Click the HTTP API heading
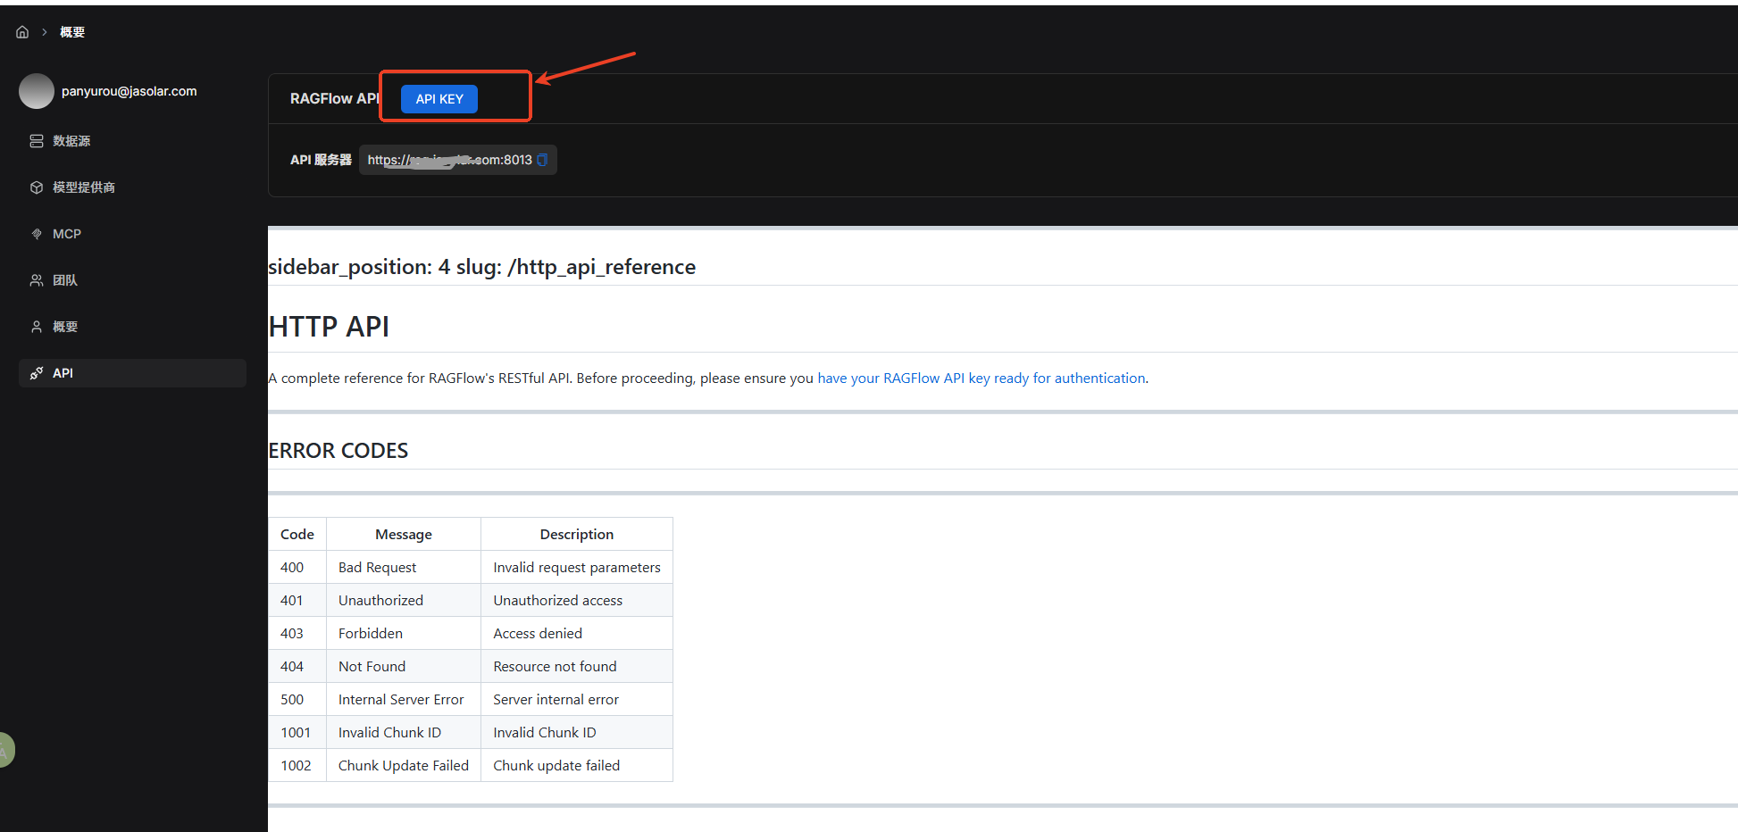1738x832 pixels. click(329, 327)
